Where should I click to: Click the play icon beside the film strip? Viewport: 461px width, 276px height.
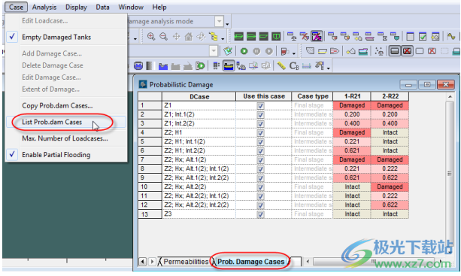point(200,66)
